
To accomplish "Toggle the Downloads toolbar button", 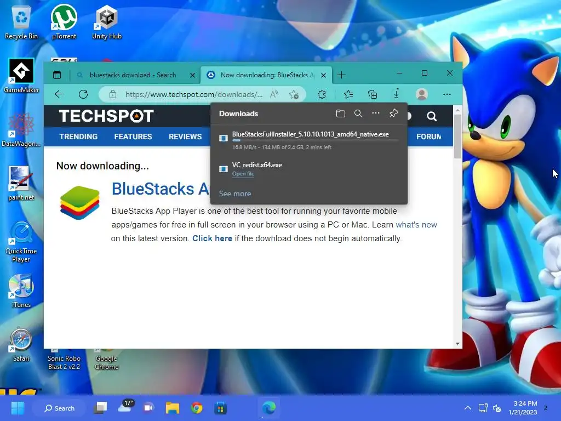I will coord(397,94).
